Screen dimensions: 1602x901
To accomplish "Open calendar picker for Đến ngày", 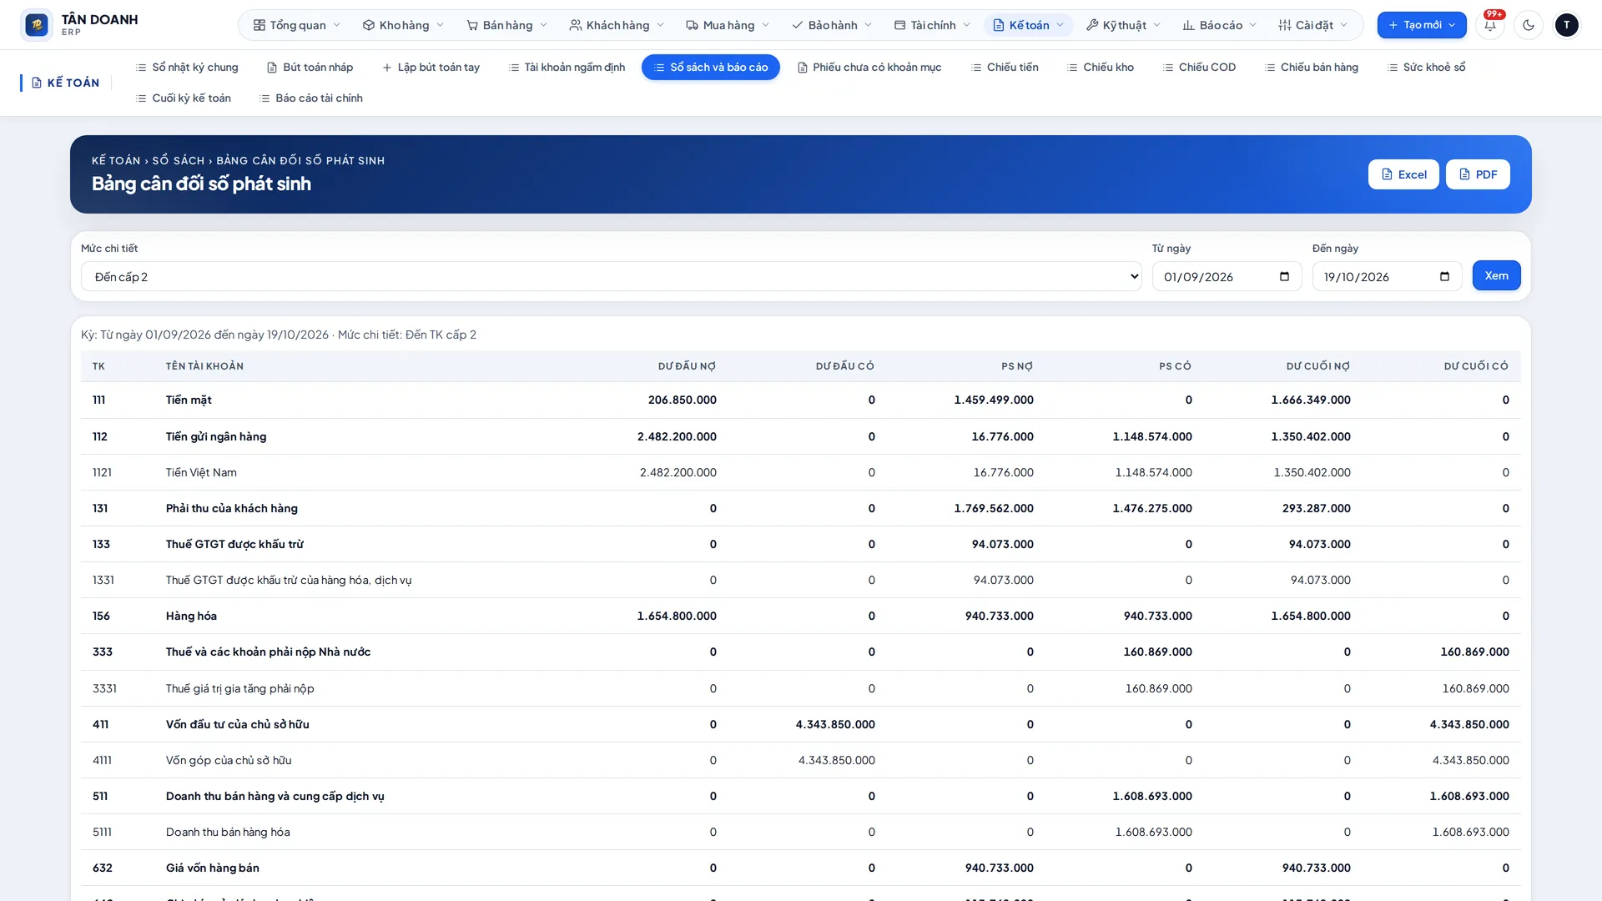I will coord(1444,277).
